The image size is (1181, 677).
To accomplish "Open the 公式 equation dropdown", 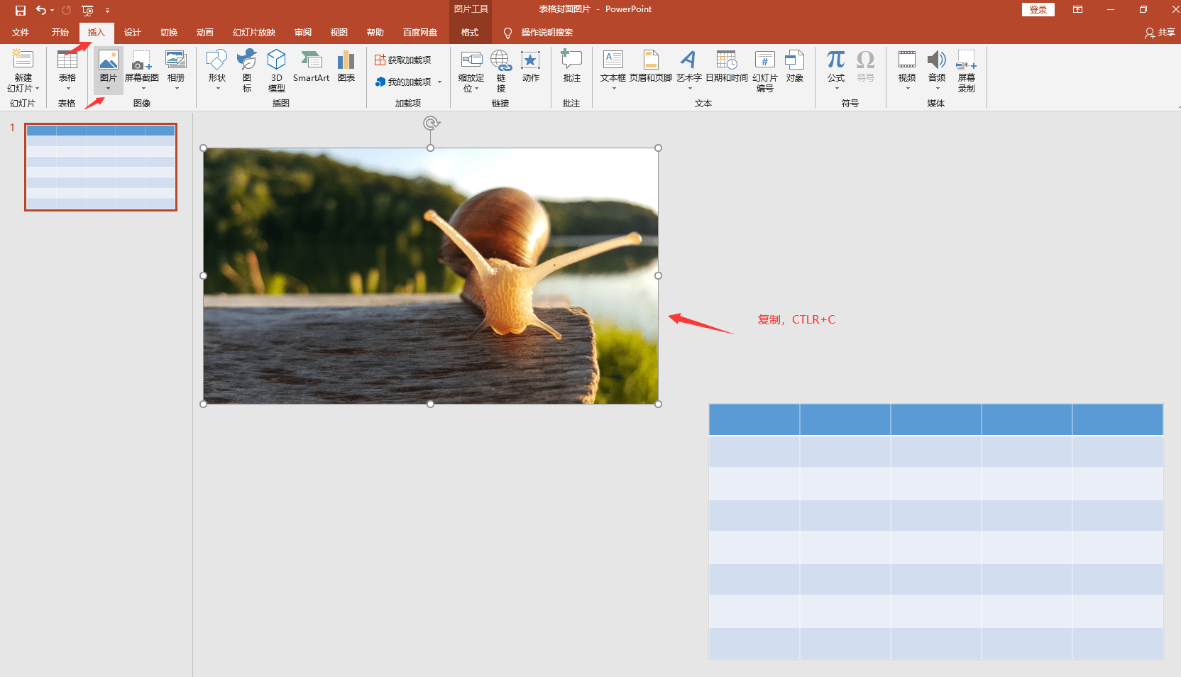I will 836,88.
